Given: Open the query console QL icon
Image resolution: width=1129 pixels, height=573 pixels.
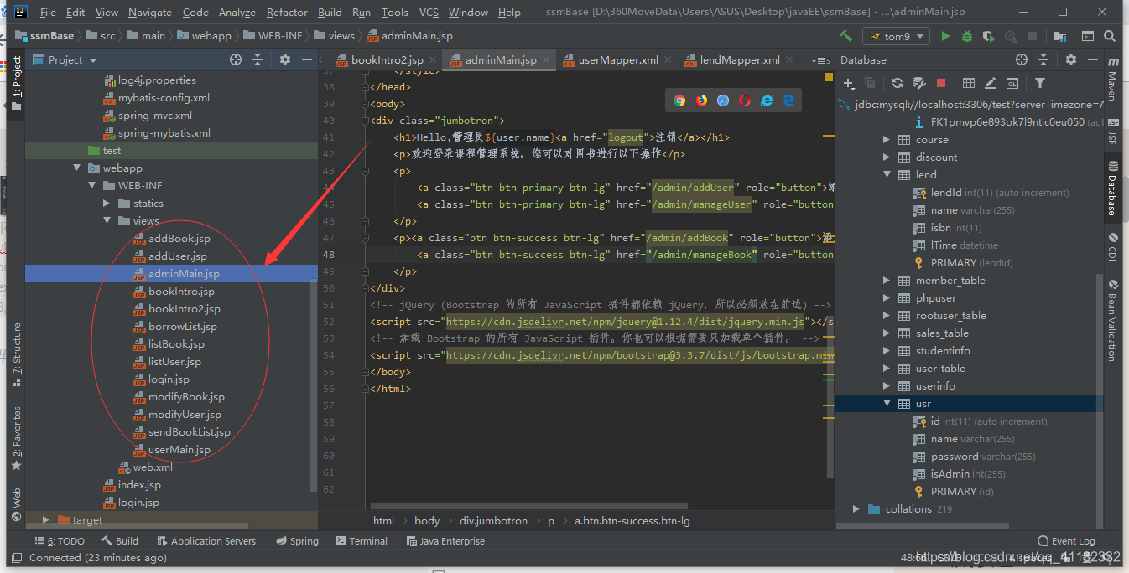Looking at the screenshot, I should click(1012, 83).
